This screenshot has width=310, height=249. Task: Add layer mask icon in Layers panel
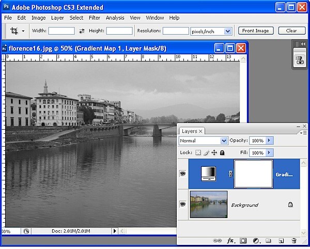[x=243, y=241]
